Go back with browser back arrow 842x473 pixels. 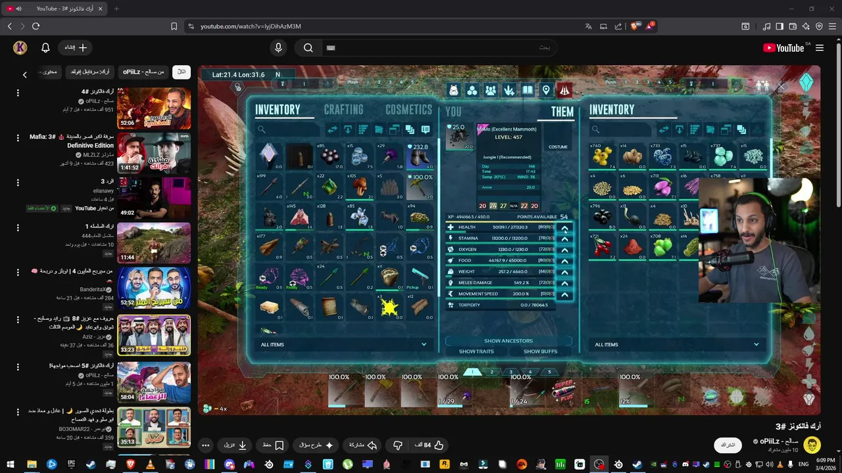(x=9, y=26)
